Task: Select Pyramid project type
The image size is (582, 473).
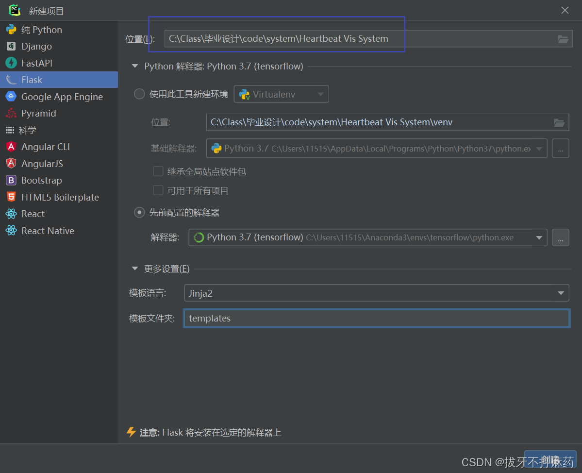Action: click(x=59, y=113)
